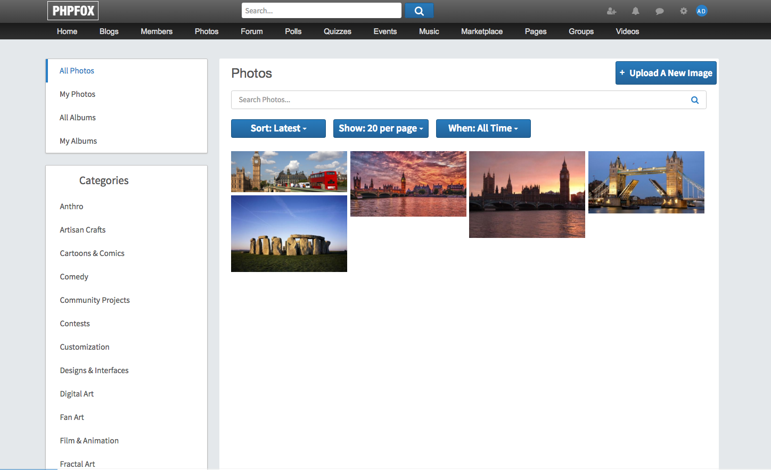771x470 pixels.
Task: Open the Photos menu item
Action: 207,31
